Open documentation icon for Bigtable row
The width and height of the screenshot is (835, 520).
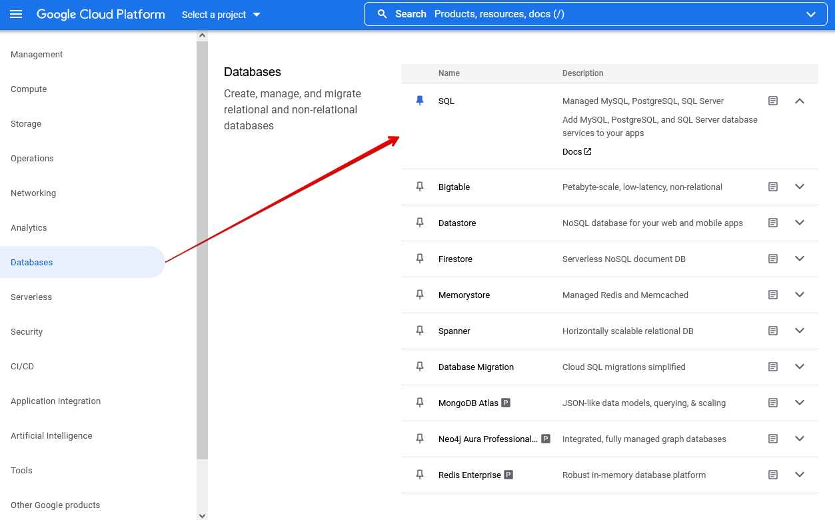coord(773,187)
